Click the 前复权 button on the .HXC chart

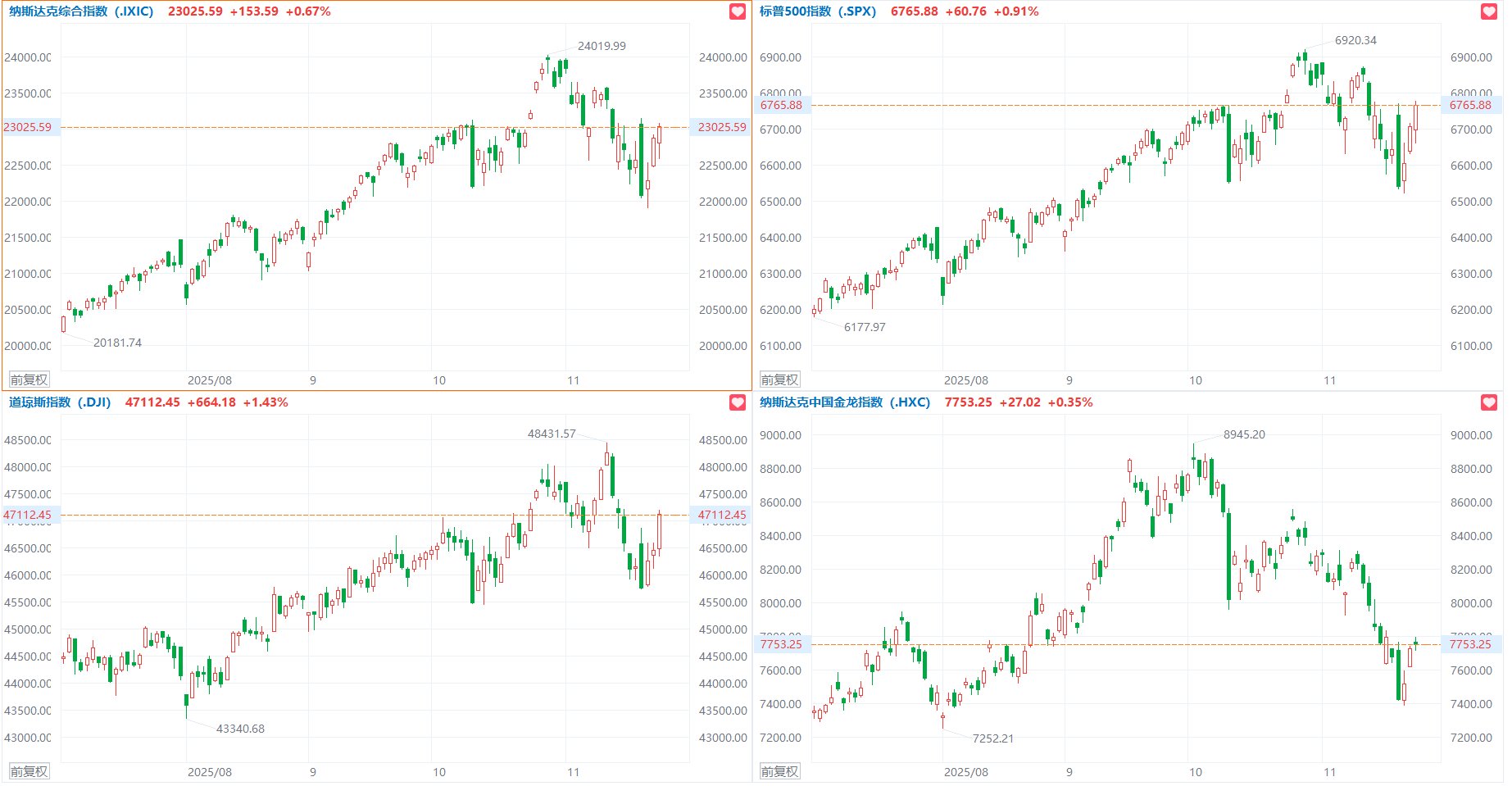click(779, 771)
